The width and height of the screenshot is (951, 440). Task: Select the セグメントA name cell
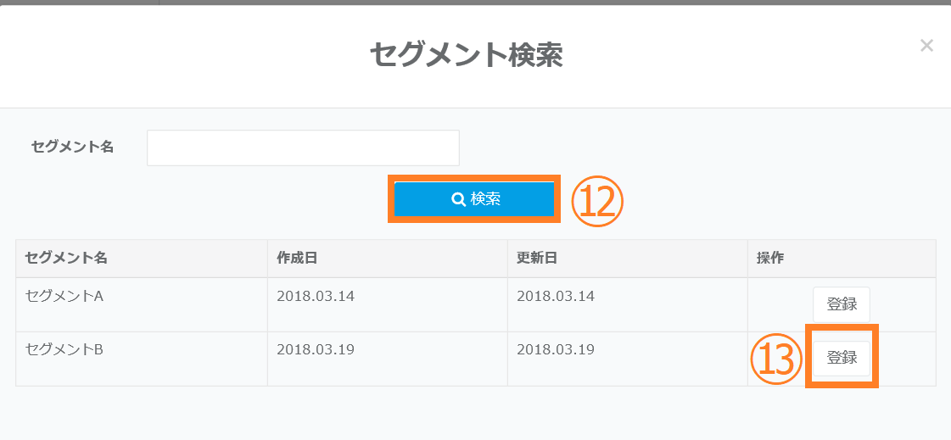64,297
